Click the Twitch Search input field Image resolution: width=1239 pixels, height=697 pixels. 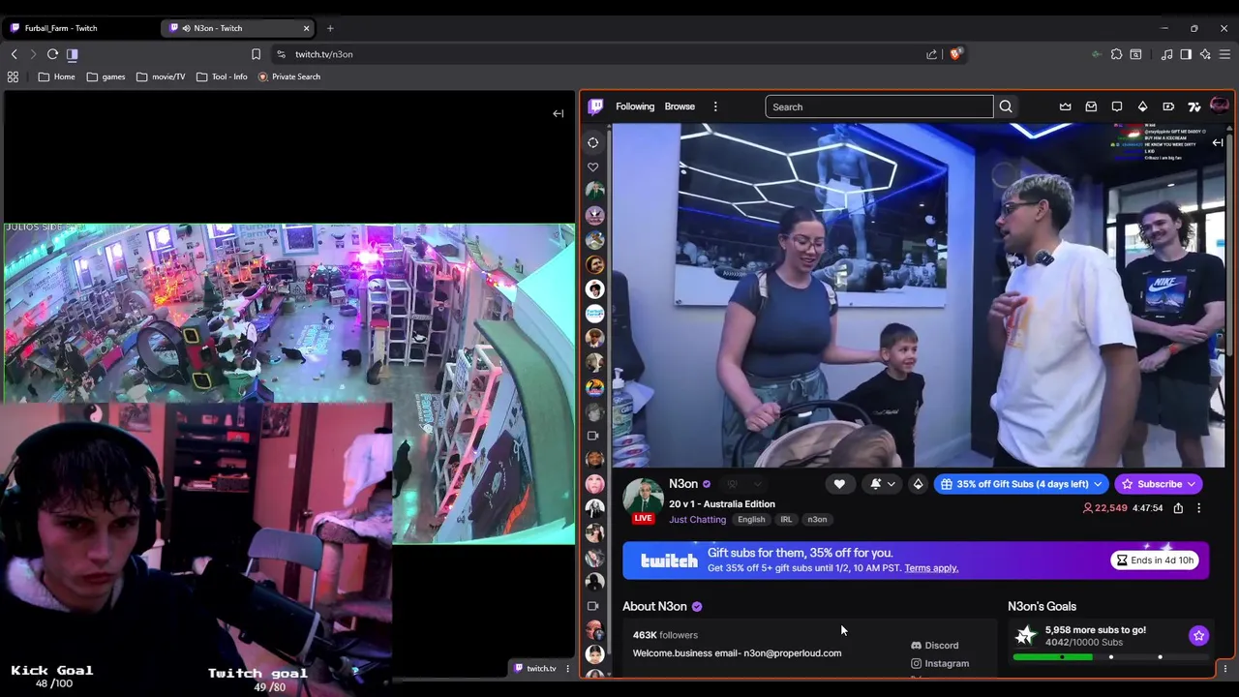(879, 106)
